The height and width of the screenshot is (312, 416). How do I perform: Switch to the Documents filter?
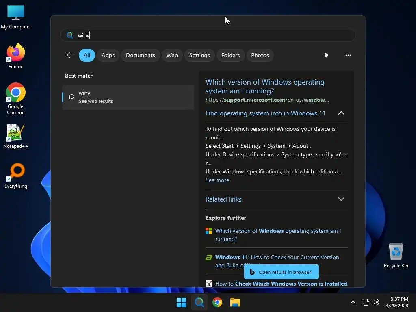click(x=140, y=55)
